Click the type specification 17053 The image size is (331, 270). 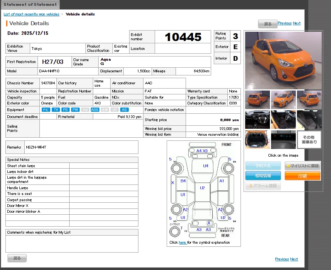coord(234,97)
